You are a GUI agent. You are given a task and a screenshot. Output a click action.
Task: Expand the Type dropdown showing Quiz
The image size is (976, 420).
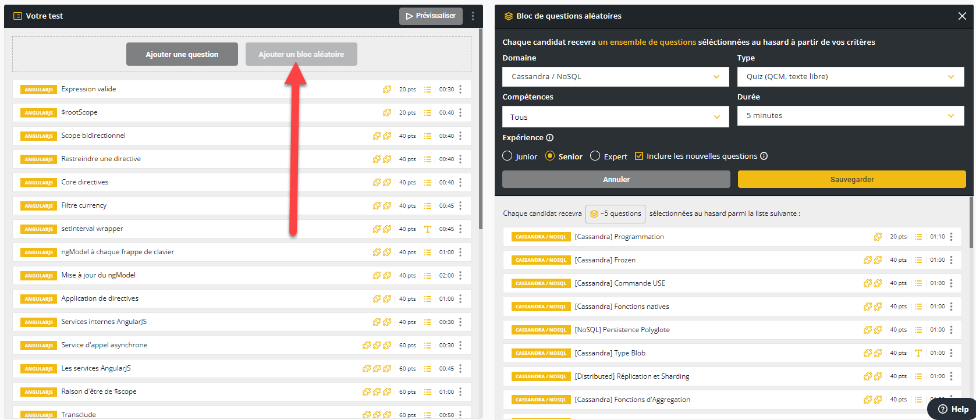850,77
